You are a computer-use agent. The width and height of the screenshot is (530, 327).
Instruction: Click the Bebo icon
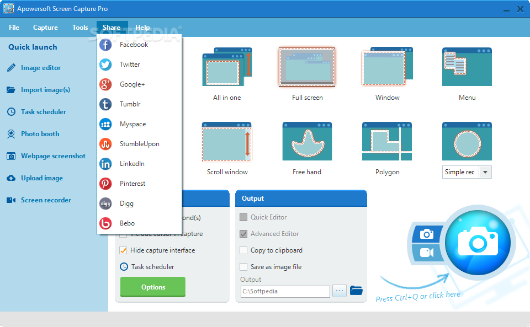(x=105, y=223)
